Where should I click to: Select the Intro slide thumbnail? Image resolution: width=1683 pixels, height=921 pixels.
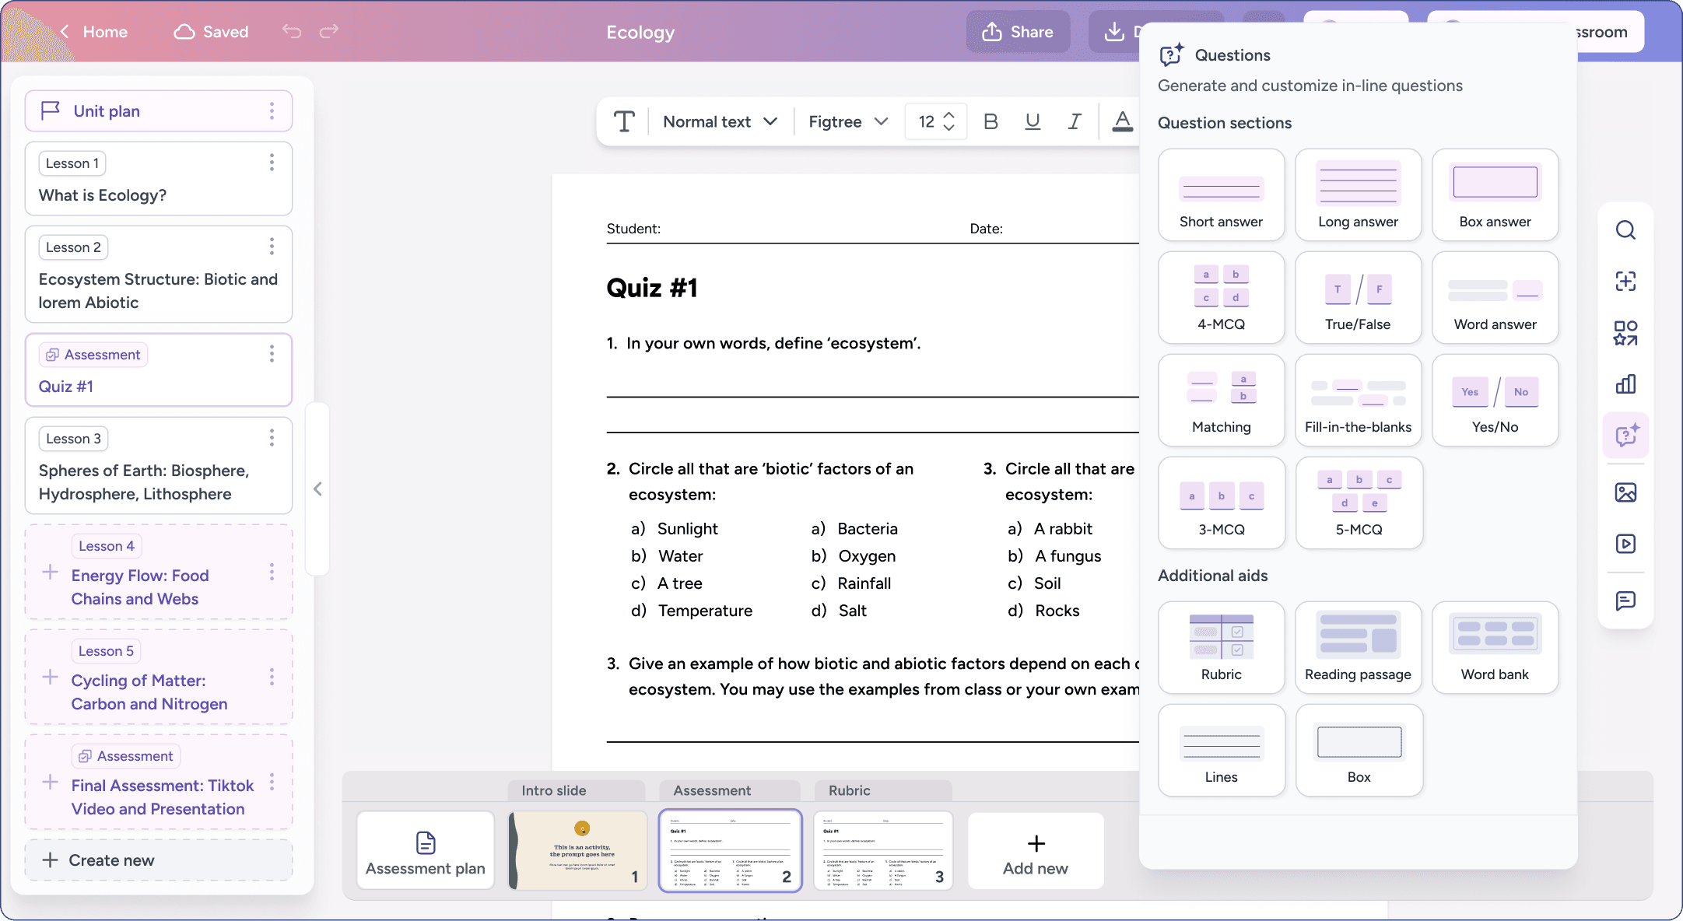click(x=578, y=851)
